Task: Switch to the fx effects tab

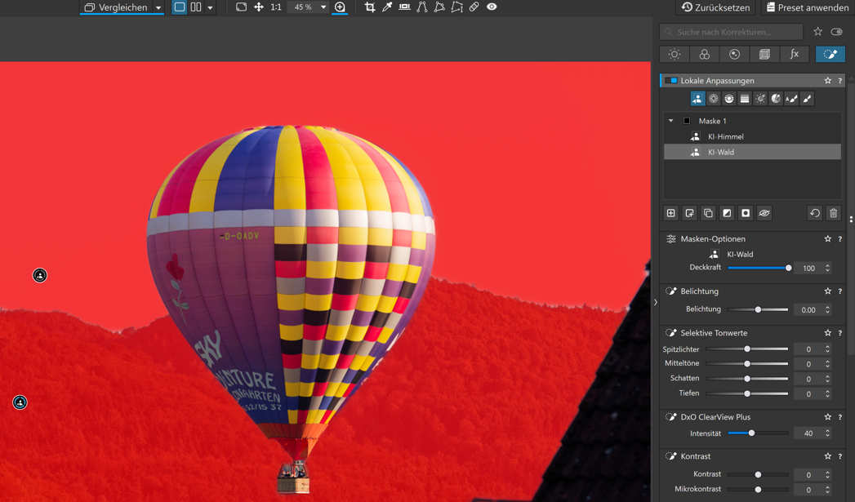Action: 795,55
